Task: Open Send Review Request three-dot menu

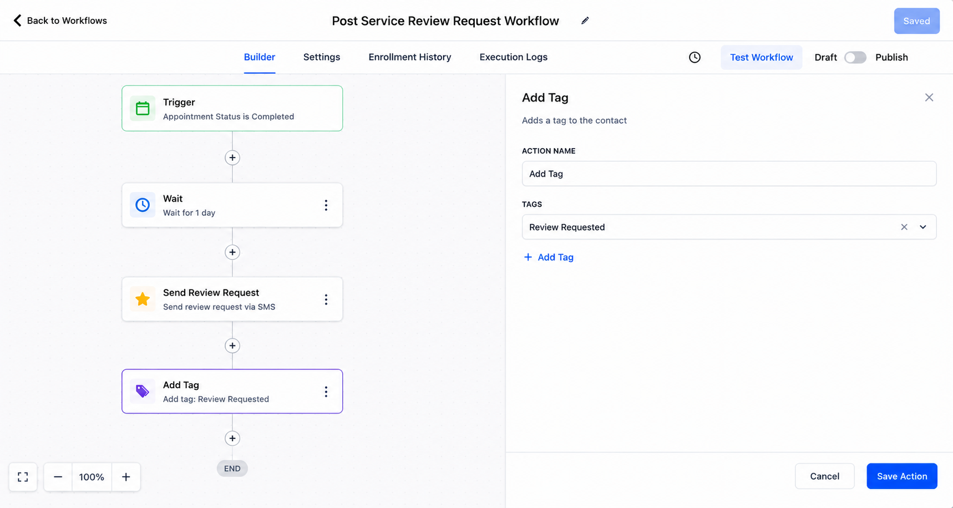Action: [x=326, y=299]
